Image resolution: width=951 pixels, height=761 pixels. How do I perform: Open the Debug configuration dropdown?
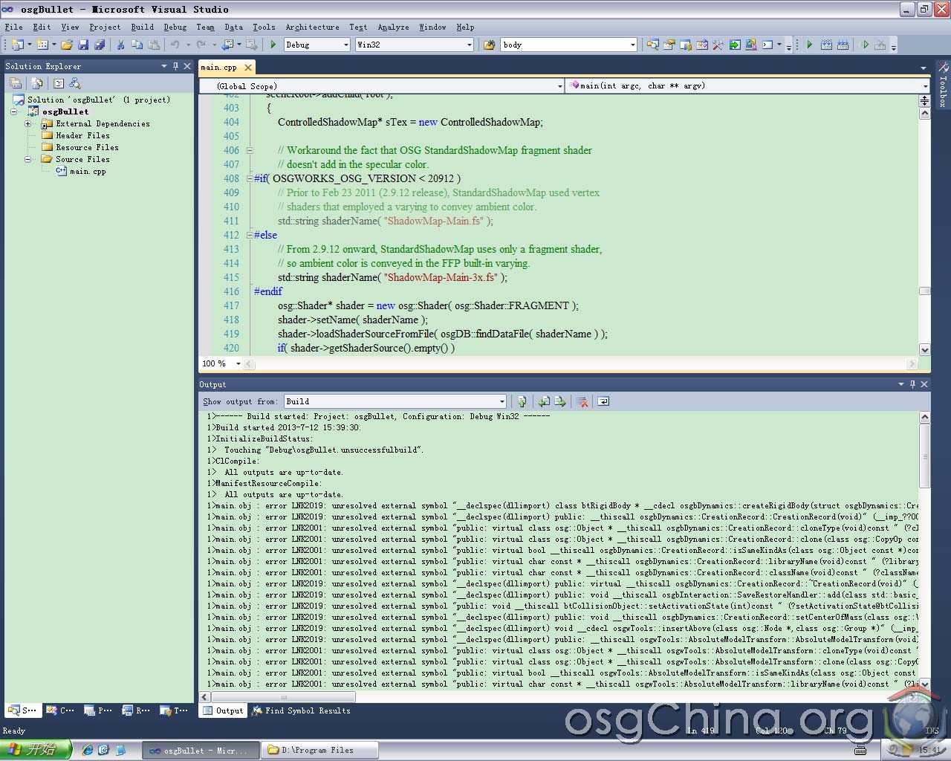346,45
